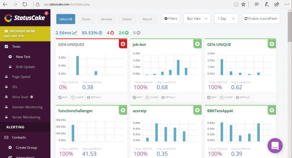292x158 pixels.
Task: Click the green up status icon on job-bot
Action: [197, 44]
